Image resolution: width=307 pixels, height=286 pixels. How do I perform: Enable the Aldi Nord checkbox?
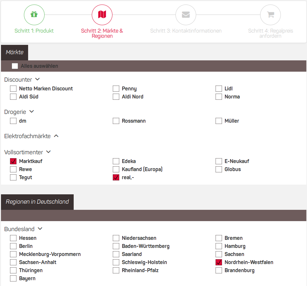[x=116, y=97]
